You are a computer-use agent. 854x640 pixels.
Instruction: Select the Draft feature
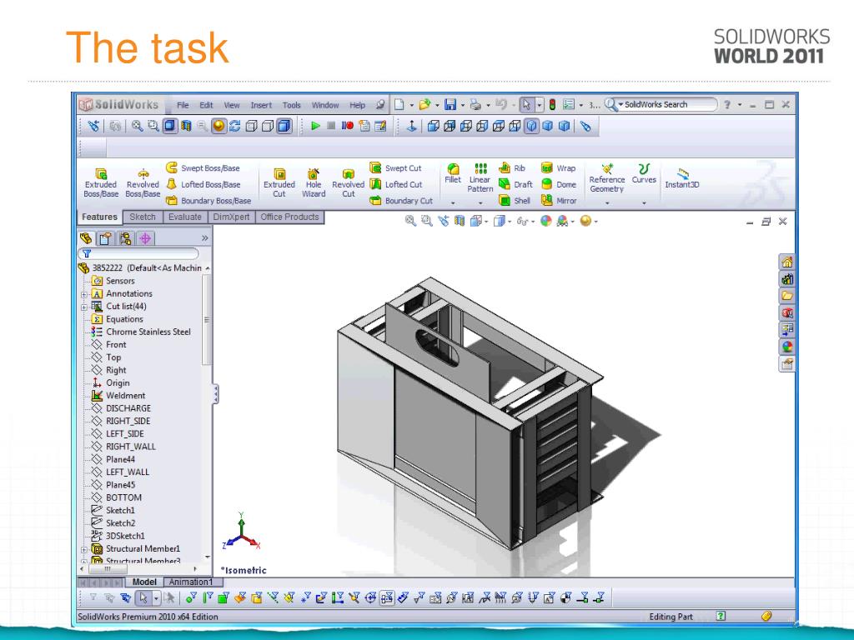[515, 184]
